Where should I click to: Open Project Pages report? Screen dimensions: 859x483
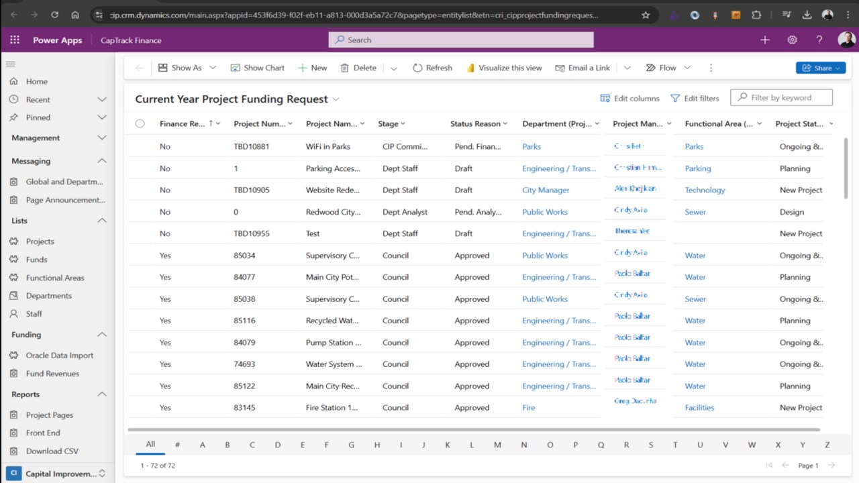[50, 415]
